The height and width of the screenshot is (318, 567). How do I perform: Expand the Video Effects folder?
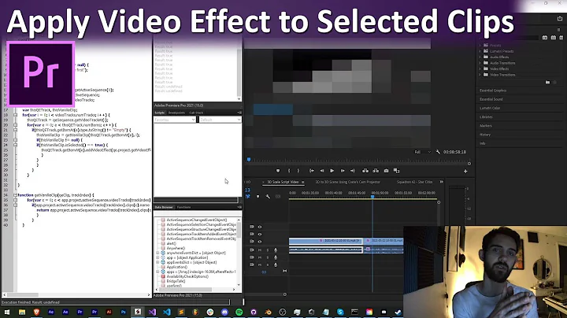[x=480, y=68]
